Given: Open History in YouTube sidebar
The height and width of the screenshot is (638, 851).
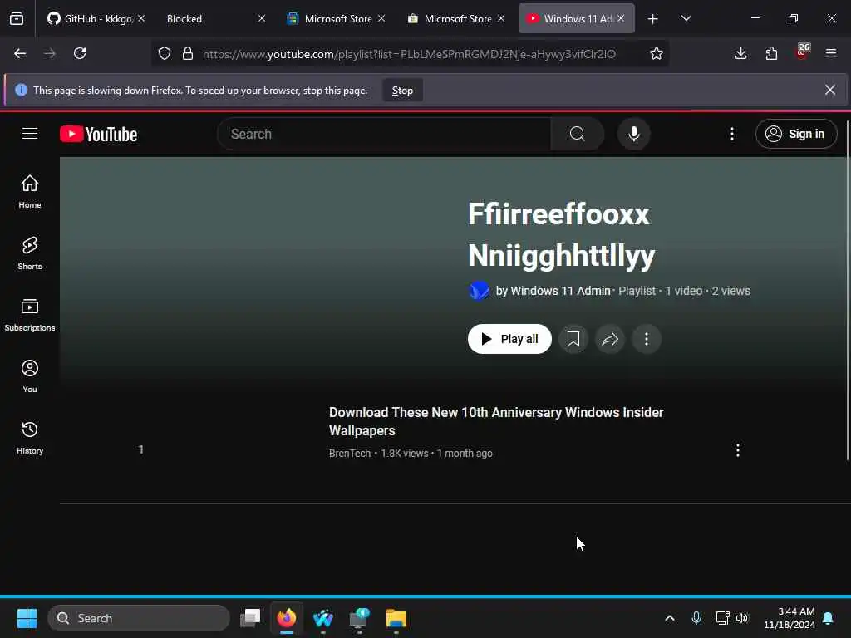Looking at the screenshot, I should click(x=30, y=438).
